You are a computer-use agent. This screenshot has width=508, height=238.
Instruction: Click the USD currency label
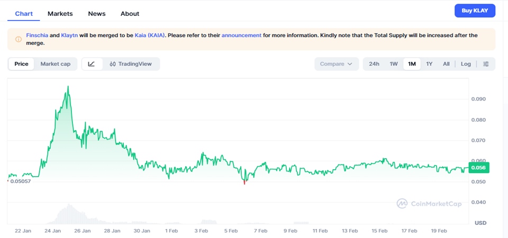(x=480, y=223)
